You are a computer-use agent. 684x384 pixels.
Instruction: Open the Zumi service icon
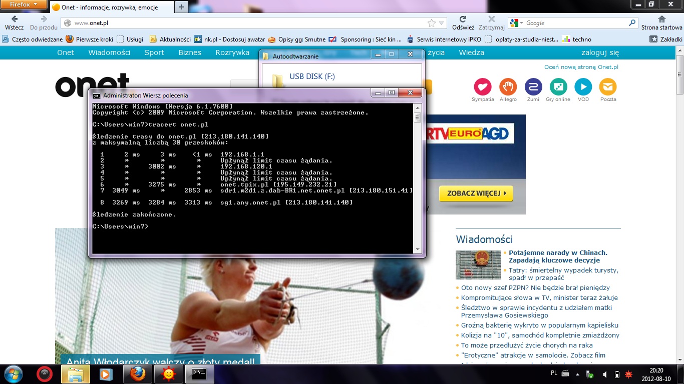coord(533,86)
